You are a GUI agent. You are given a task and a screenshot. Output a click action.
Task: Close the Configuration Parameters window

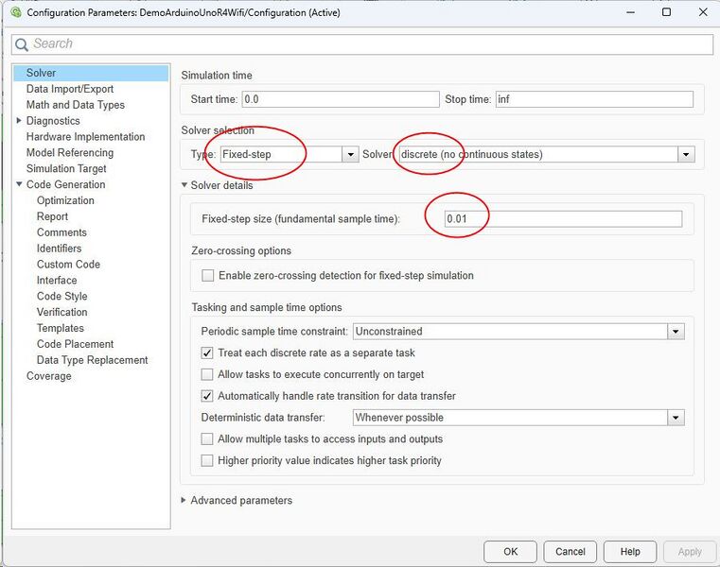click(703, 12)
